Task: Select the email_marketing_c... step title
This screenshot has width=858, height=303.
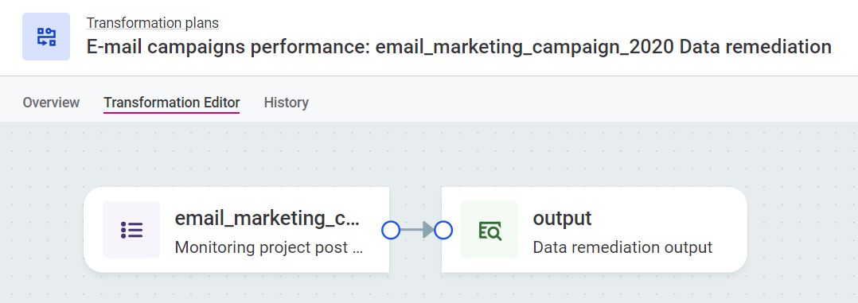Action: click(267, 218)
